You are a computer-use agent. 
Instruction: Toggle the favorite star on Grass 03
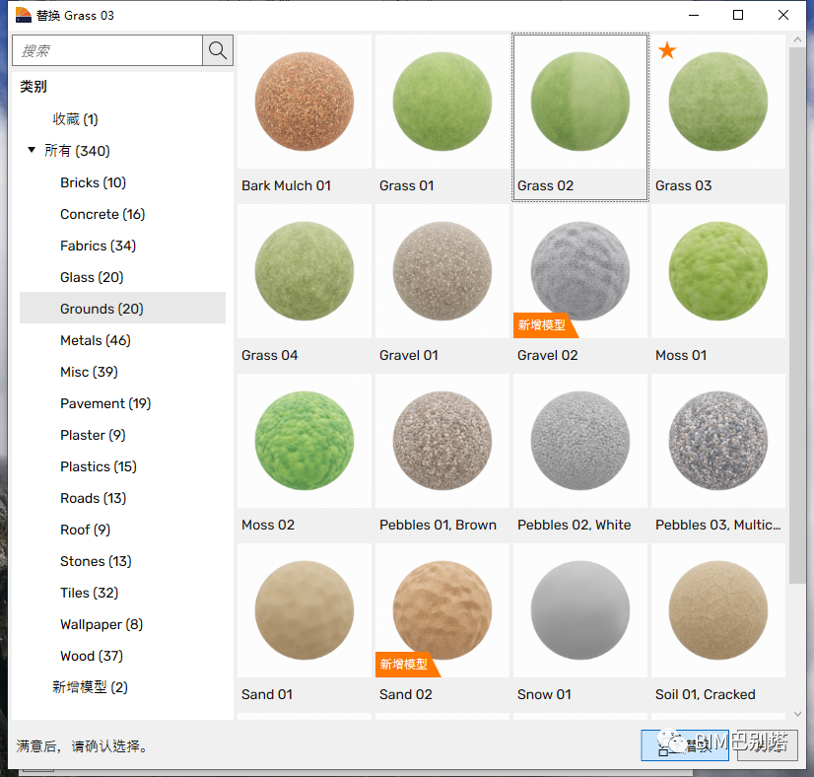click(666, 50)
